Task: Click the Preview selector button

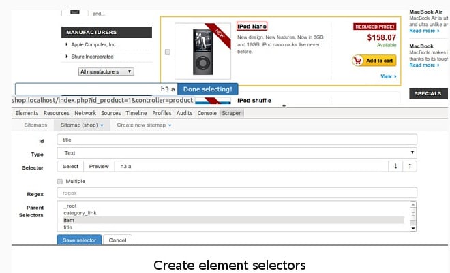Action: (x=99, y=166)
